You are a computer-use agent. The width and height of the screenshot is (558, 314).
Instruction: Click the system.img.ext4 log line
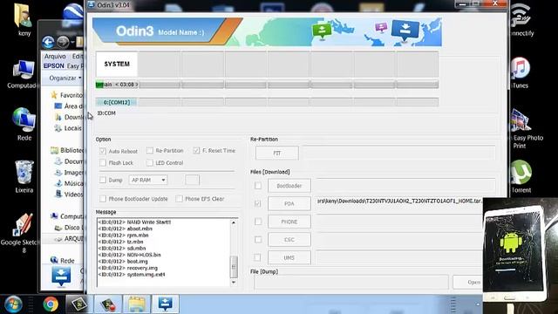coord(132,275)
